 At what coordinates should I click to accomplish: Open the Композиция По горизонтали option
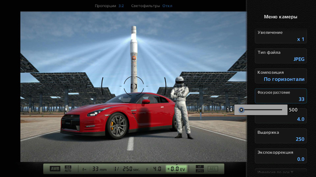(281, 76)
